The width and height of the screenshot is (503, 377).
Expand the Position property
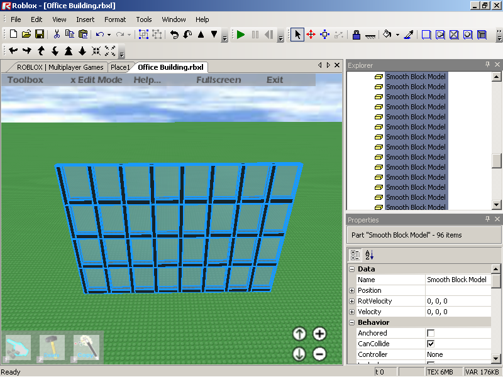(x=352, y=290)
